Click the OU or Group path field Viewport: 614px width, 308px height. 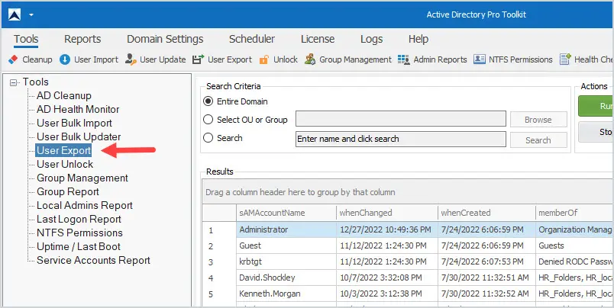[x=401, y=119]
